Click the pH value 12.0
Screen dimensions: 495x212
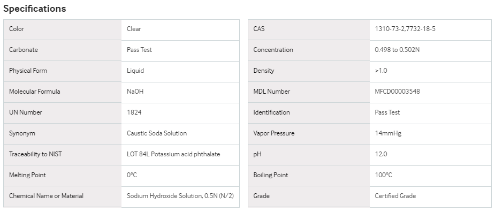[x=380, y=154]
